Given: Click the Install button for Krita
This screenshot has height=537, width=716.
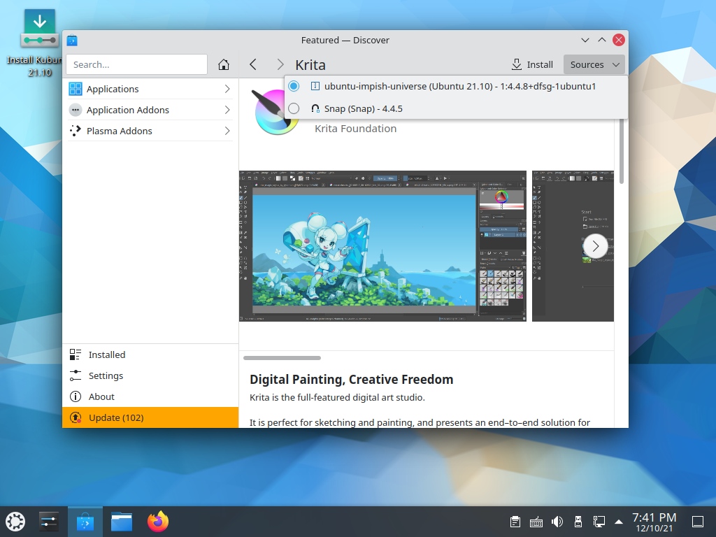Looking at the screenshot, I should click(532, 64).
